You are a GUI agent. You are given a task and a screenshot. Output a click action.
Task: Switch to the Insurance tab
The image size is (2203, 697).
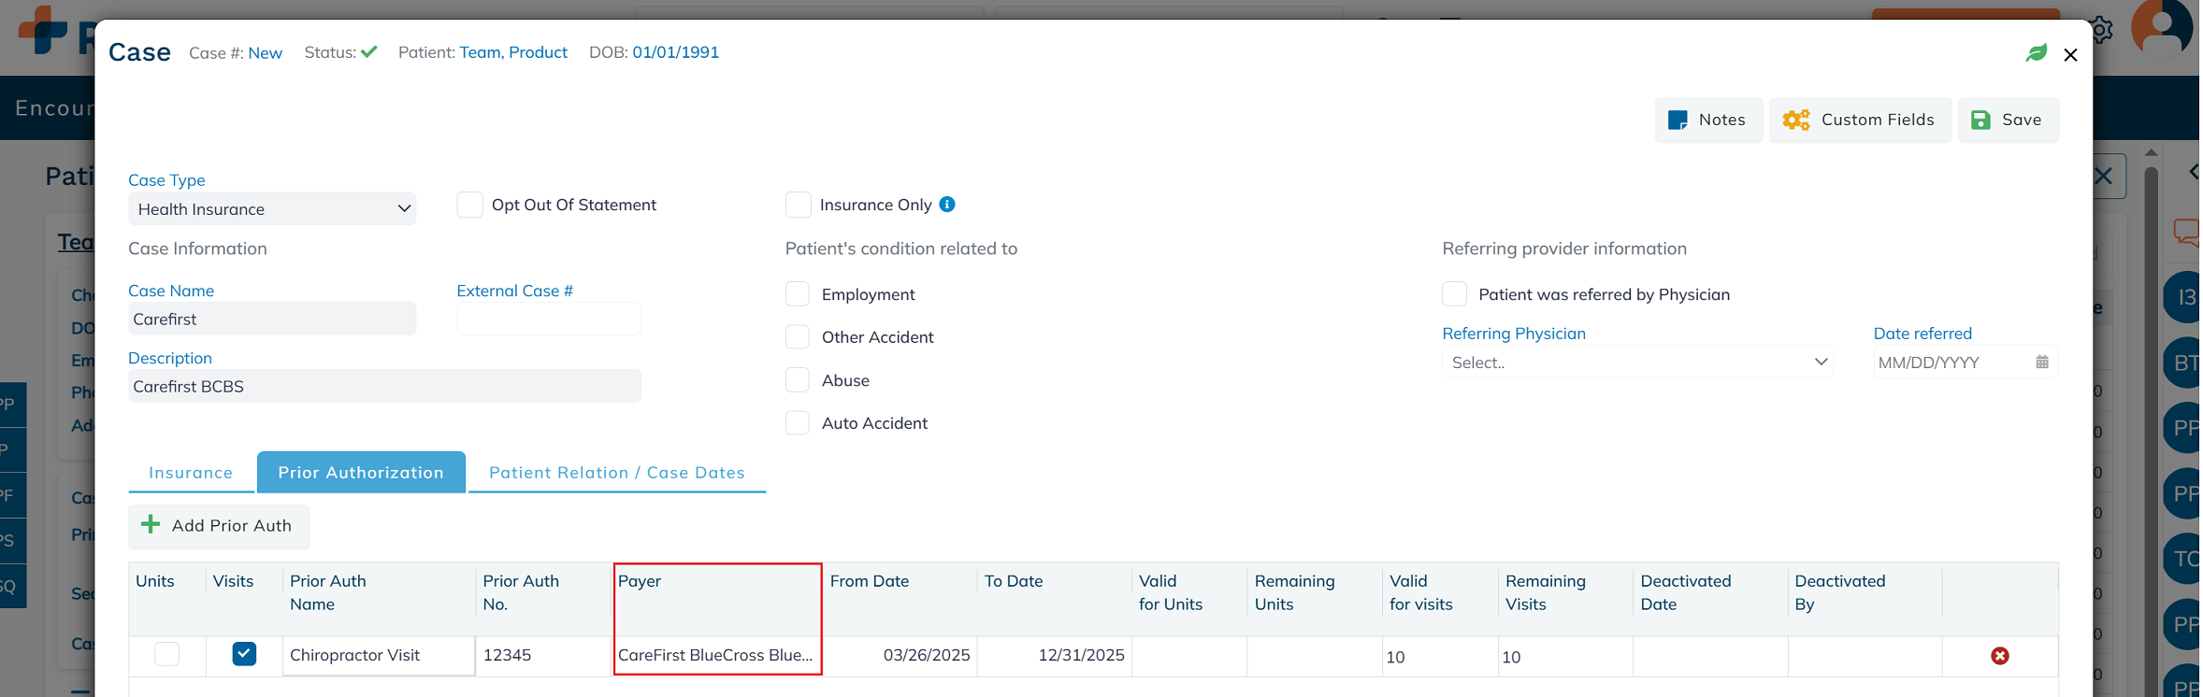(191, 473)
